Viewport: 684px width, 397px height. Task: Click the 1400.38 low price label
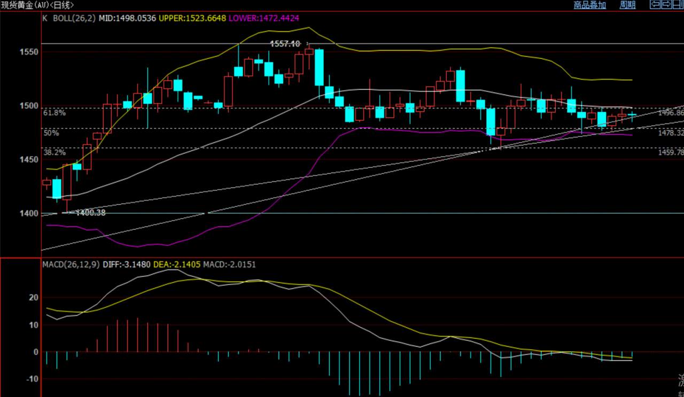(x=90, y=213)
